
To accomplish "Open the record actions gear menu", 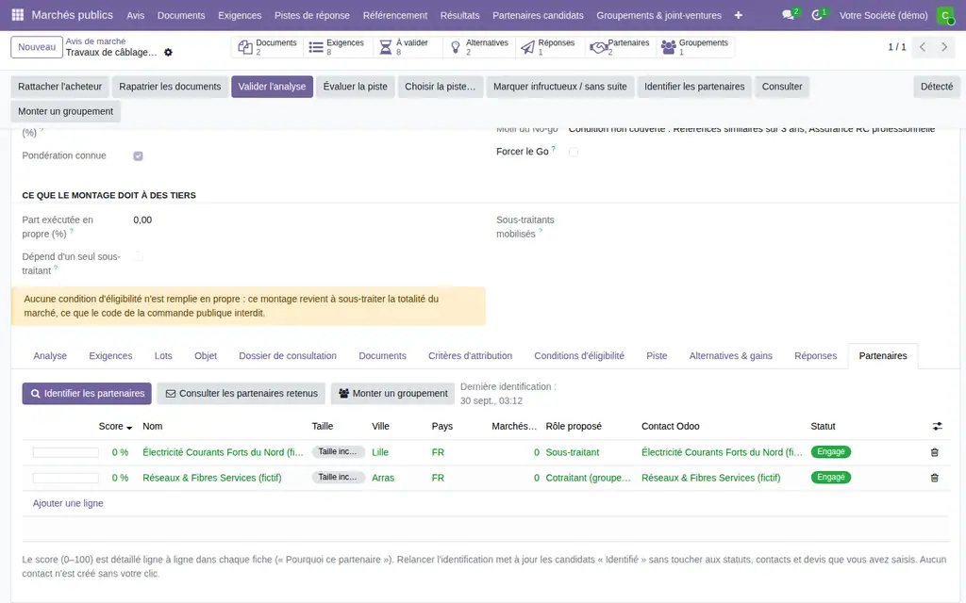I will pos(168,53).
